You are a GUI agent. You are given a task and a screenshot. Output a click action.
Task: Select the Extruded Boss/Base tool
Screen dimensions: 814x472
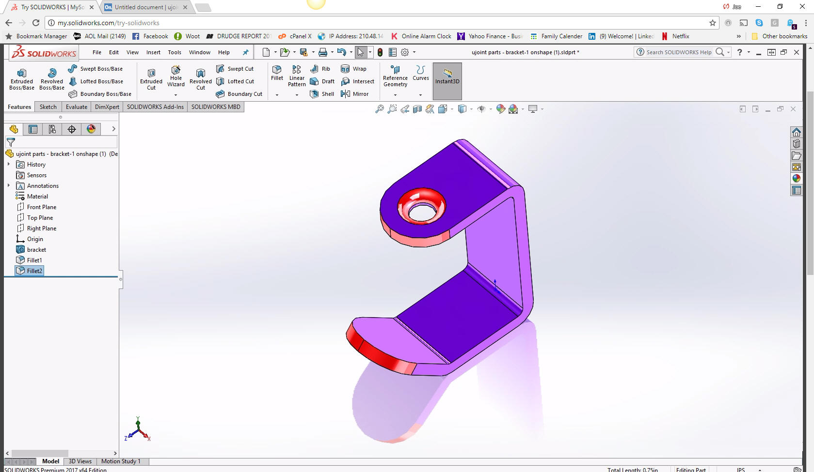(22, 79)
